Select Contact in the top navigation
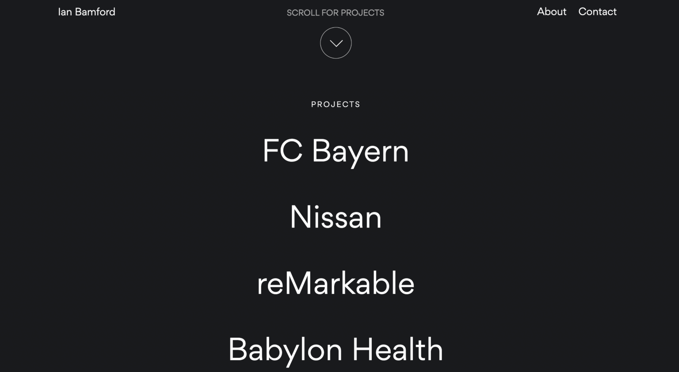 (x=597, y=12)
